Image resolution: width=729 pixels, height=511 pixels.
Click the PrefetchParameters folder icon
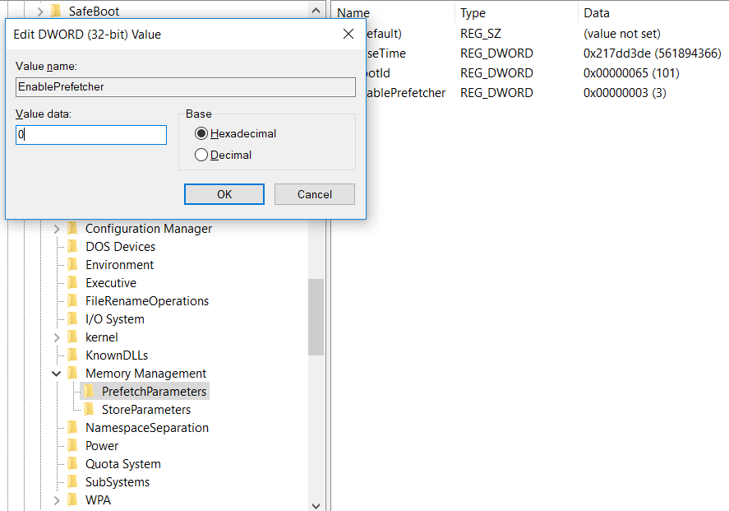(x=90, y=392)
